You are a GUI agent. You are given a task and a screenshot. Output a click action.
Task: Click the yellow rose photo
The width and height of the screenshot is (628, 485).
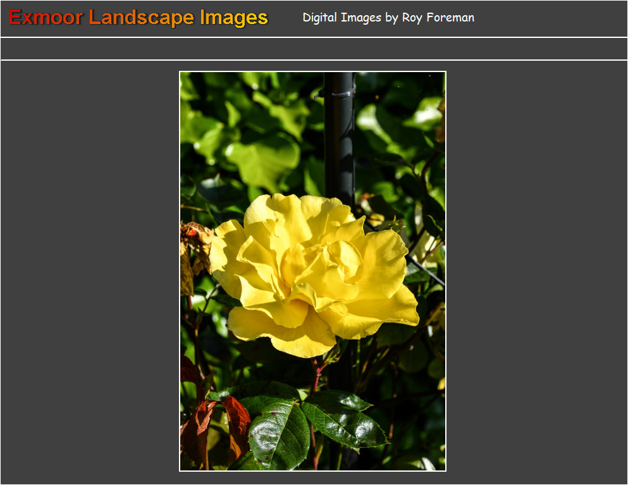(312, 271)
